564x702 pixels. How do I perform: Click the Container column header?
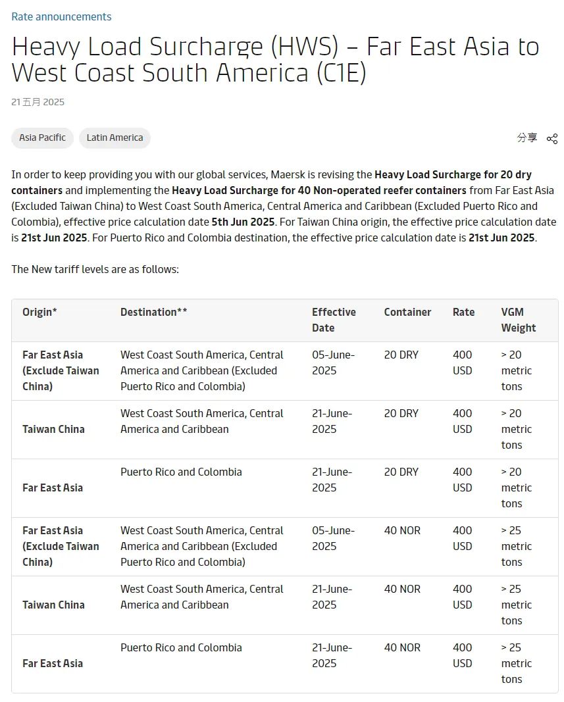(407, 312)
